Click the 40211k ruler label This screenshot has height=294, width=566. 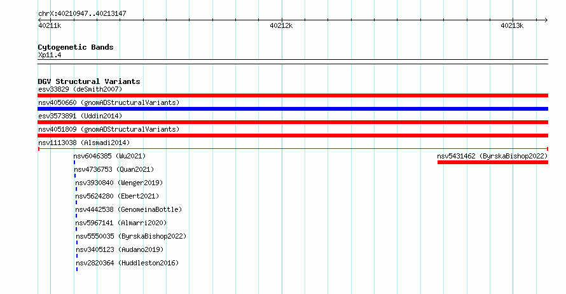[50, 25]
